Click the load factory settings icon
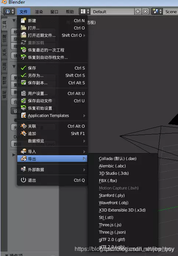Screen dimensions: 178x256 point(23,108)
